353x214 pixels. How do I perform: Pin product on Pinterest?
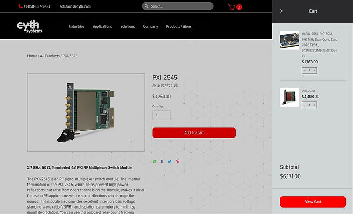pos(178,161)
